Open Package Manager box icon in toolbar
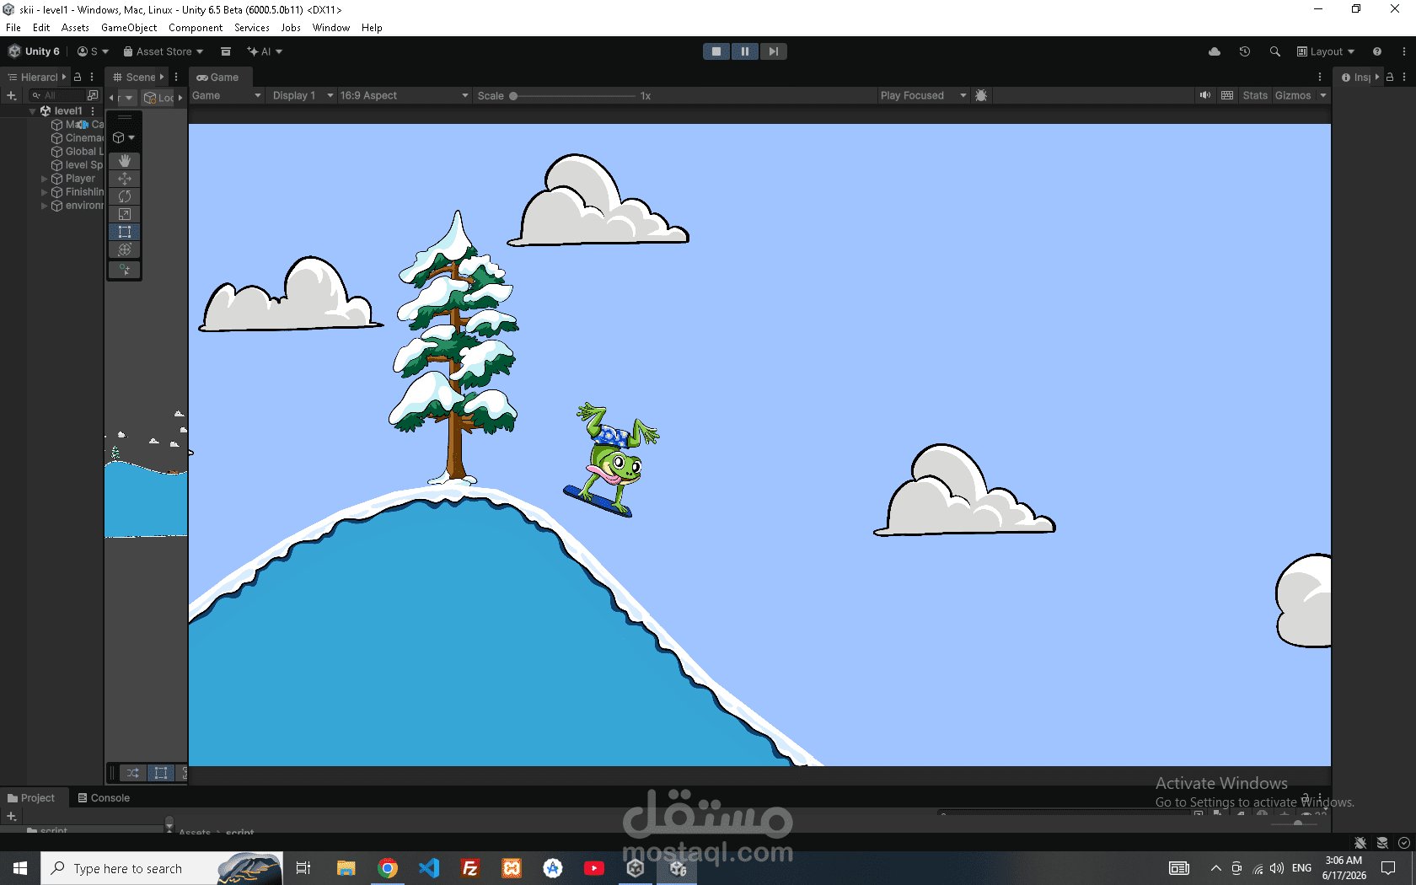Viewport: 1416px width, 885px height. click(x=226, y=51)
